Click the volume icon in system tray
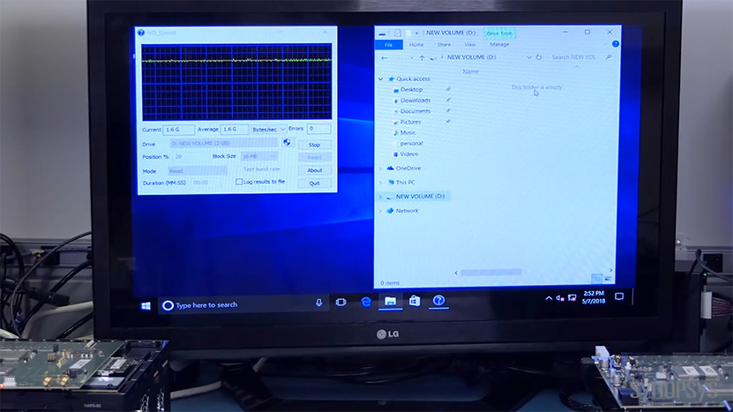 [560, 298]
